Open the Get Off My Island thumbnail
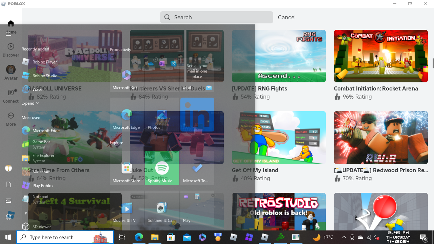Image resolution: width=434 pixels, height=244 pixels. [x=279, y=138]
